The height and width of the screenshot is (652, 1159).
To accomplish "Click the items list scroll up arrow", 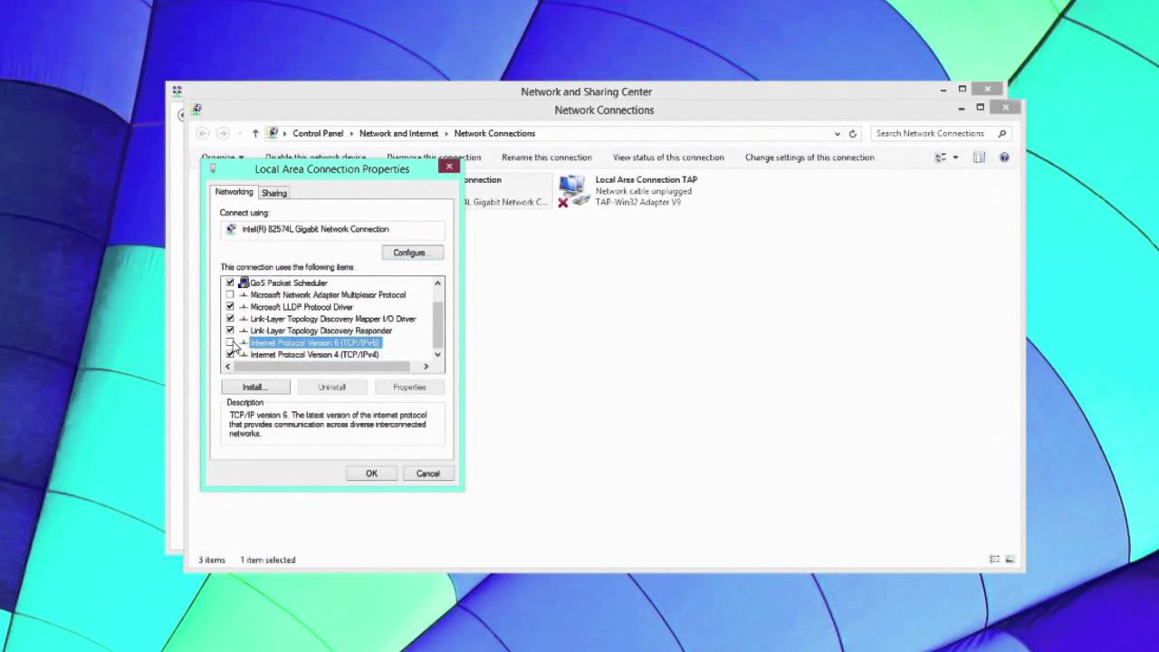I will tap(438, 283).
